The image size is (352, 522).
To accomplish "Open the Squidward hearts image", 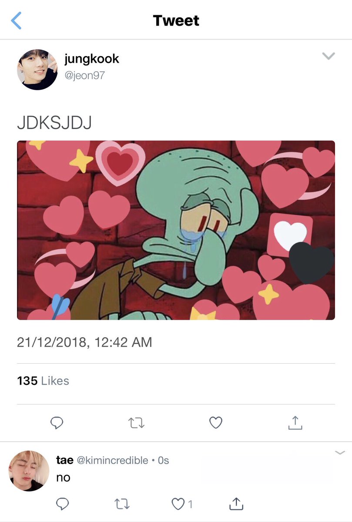I will (176, 230).
